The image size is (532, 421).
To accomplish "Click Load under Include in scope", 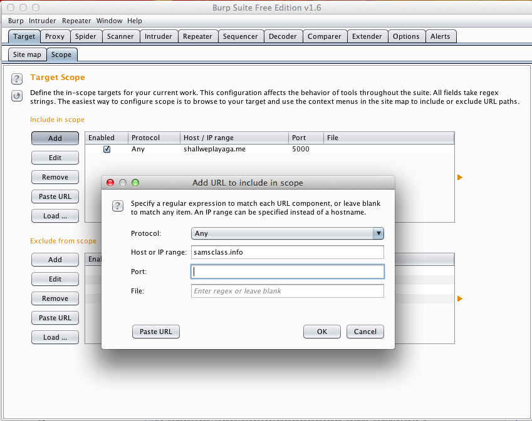I will (55, 216).
